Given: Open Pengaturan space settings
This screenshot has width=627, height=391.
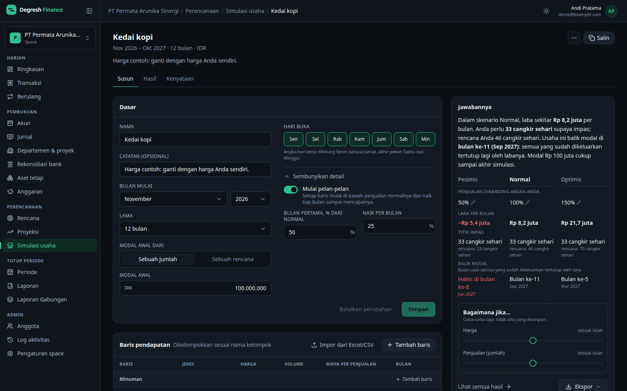Looking at the screenshot, I should coord(50,353).
